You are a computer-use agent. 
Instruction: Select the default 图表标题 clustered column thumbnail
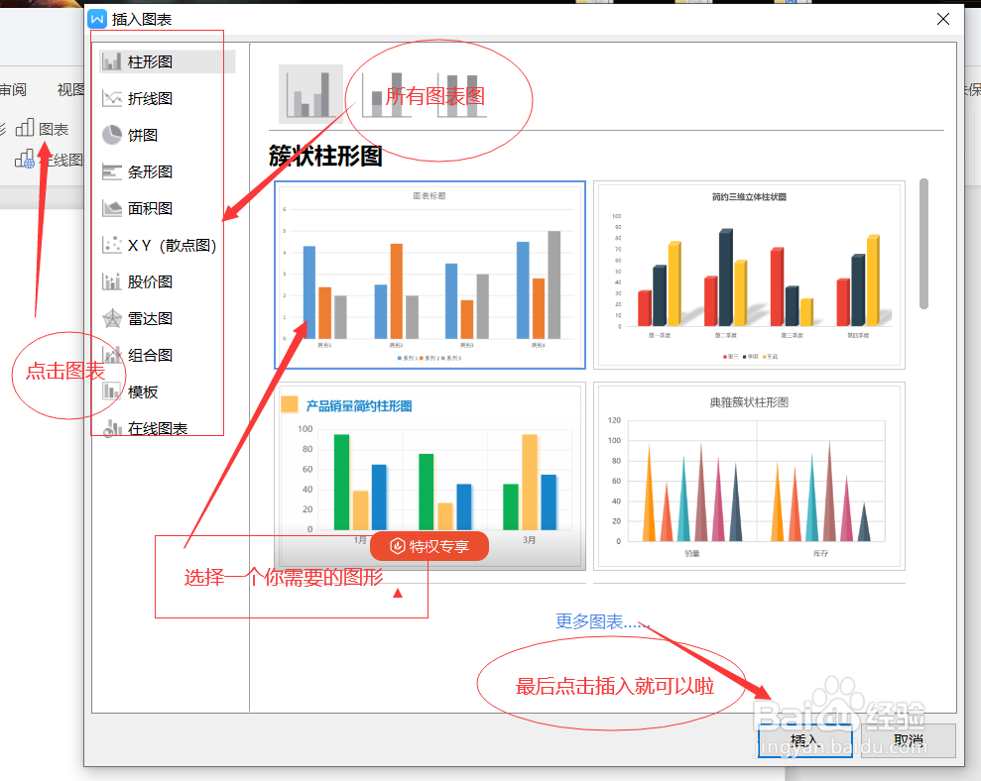(x=429, y=276)
